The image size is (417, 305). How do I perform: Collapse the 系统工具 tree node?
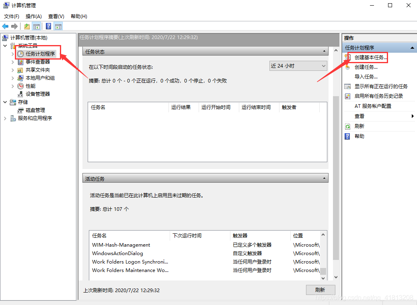(5, 46)
